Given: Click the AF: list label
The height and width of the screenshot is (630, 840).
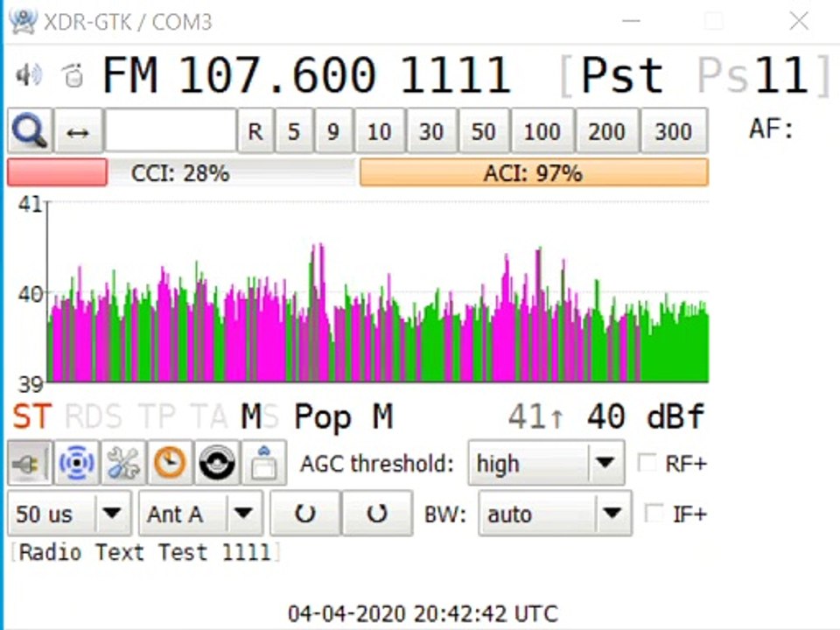Looking at the screenshot, I should click(x=770, y=129).
